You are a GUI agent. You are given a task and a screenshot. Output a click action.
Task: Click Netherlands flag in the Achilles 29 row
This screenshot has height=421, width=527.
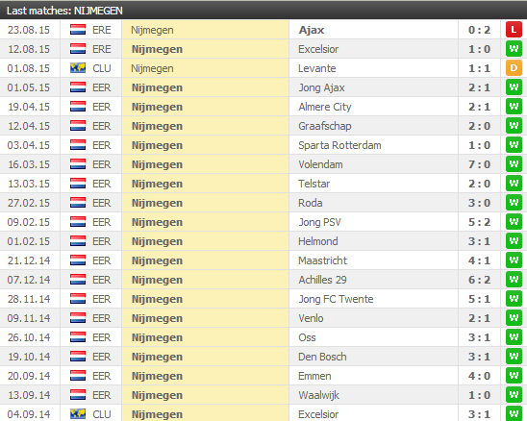[78, 280]
